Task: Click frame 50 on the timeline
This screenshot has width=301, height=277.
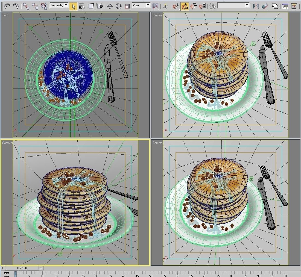Action: coord(151,275)
